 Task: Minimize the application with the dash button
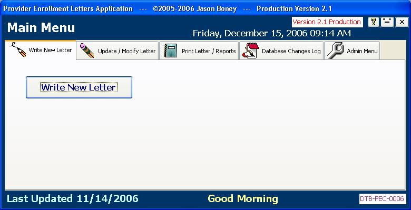pos(387,22)
